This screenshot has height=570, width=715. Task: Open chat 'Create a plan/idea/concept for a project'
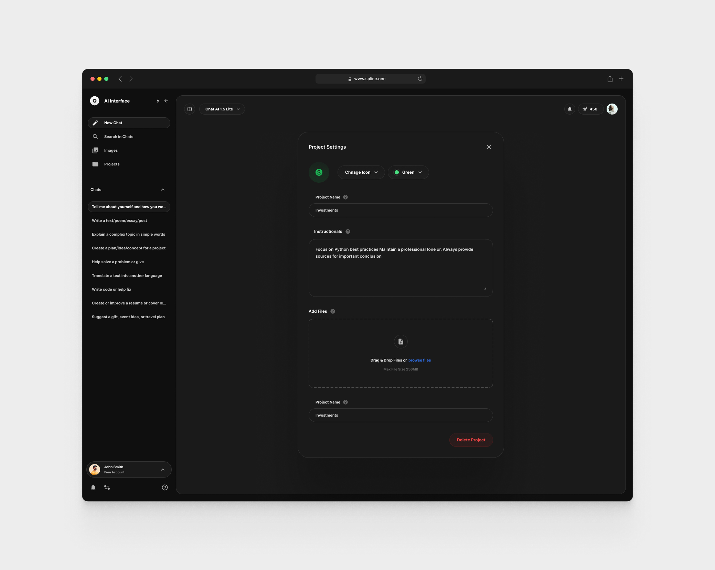coord(129,248)
